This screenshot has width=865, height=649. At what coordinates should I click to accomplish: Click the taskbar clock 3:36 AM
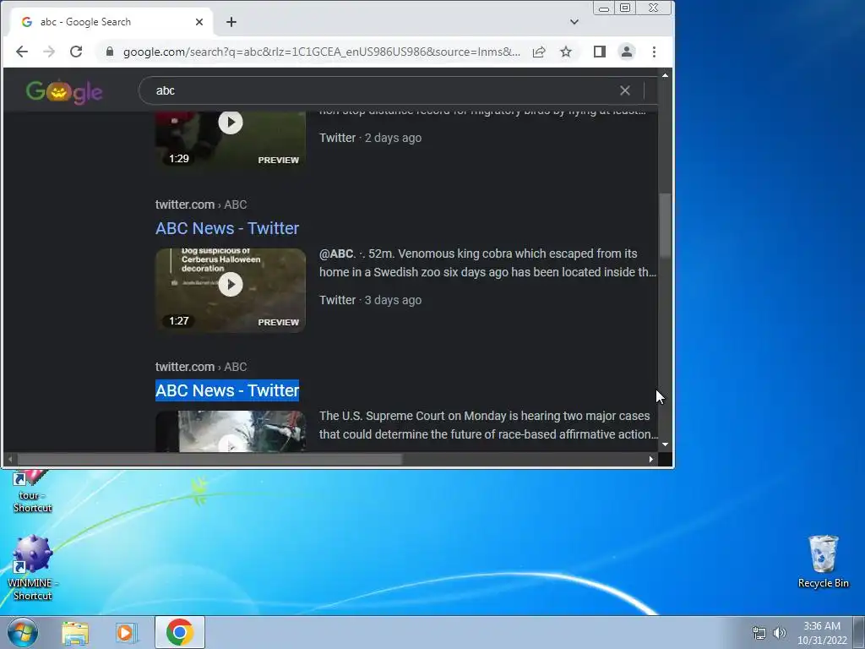[x=822, y=633]
